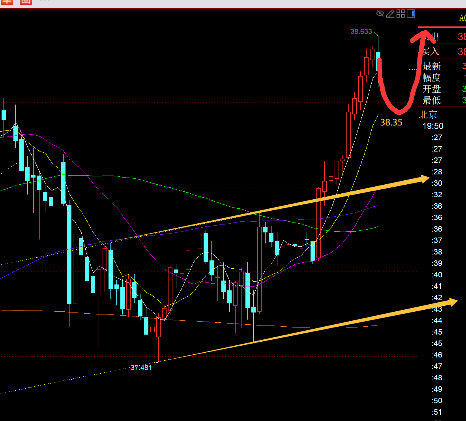Open the multi-chart grid layout
The width and height of the screenshot is (466, 421).
coord(400,14)
